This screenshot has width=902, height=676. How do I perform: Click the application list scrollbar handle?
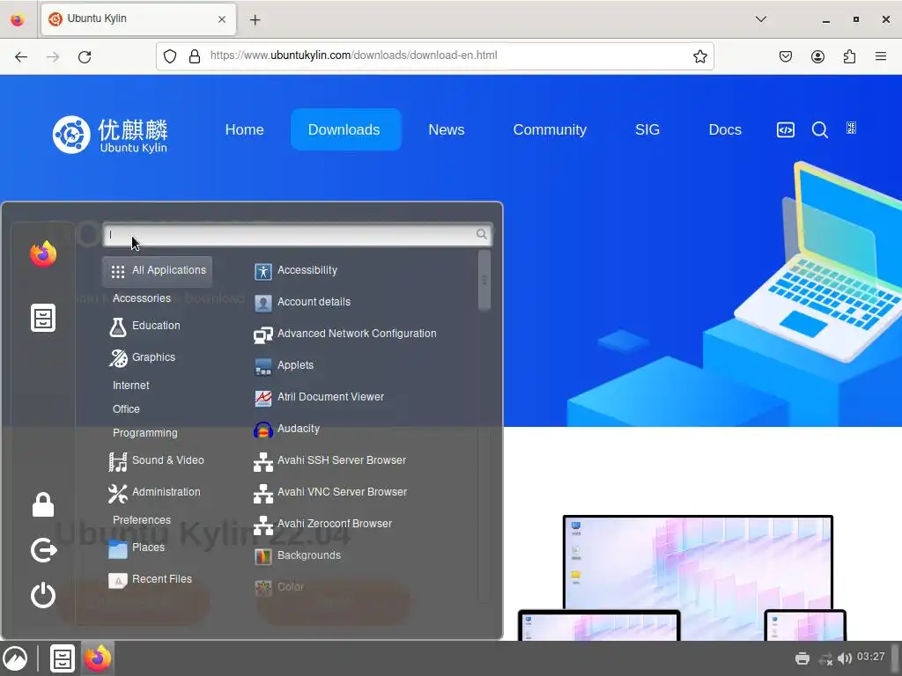click(484, 281)
